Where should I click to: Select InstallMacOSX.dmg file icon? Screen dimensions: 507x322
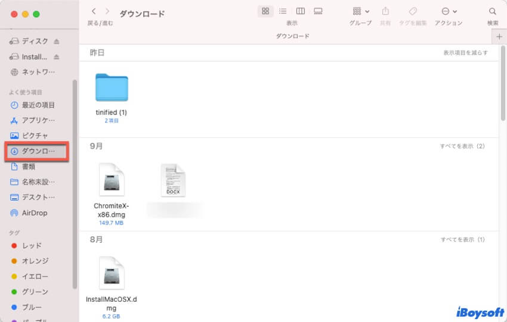(112, 273)
